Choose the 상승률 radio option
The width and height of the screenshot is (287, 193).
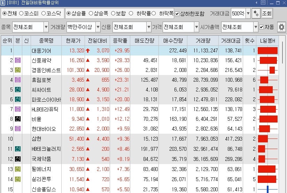pos(69,13)
